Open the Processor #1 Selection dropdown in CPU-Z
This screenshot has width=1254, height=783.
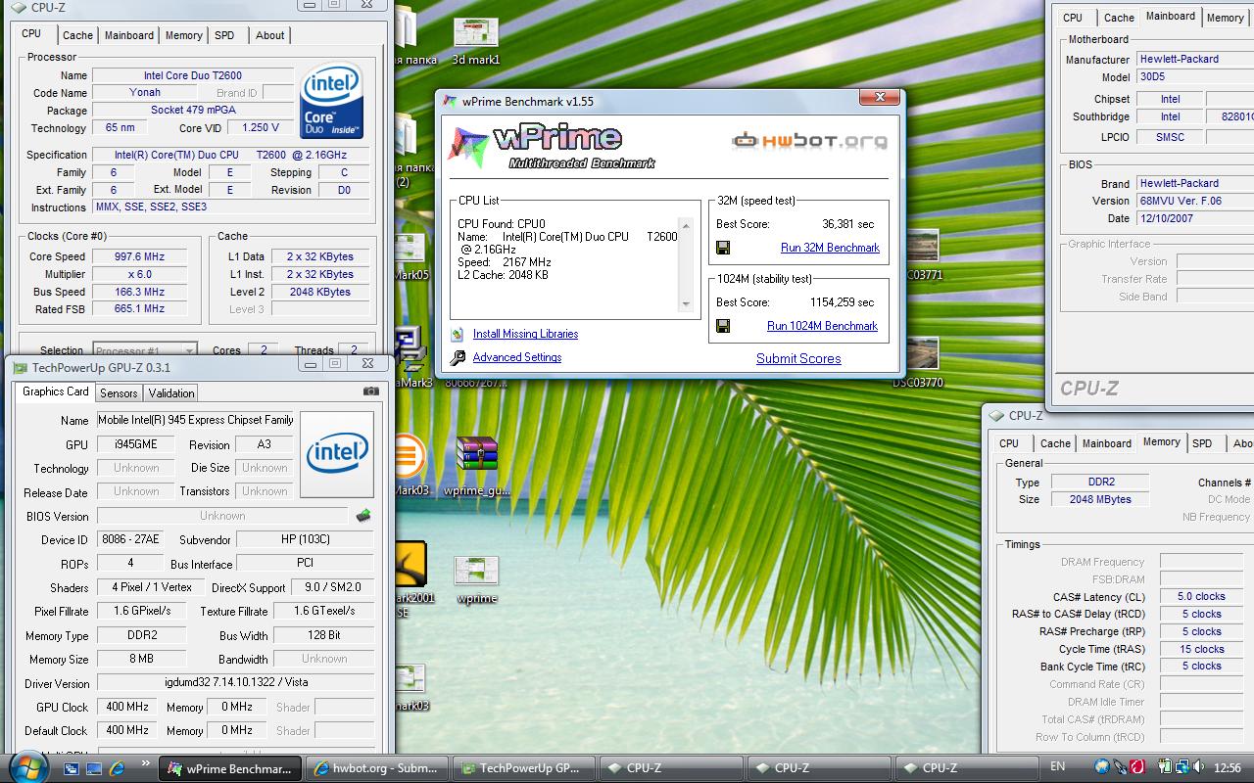pyautogui.click(x=145, y=350)
